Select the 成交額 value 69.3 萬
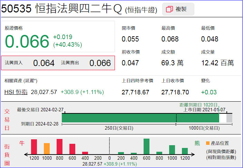The height and width of the screenshot is (168, 243). coord(172,63)
